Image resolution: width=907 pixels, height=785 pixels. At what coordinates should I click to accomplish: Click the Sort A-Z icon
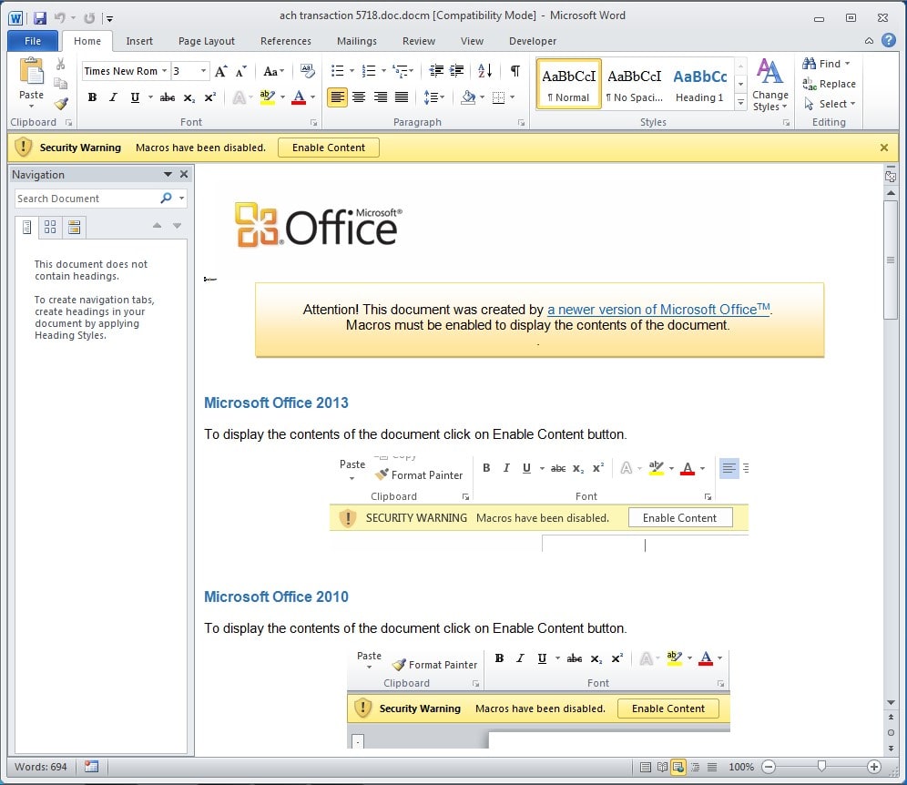484,70
